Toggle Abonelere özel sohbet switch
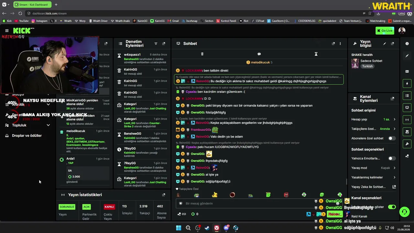Image resolution: width=414 pixels, height=233 pixels. [x=392, y=138]
